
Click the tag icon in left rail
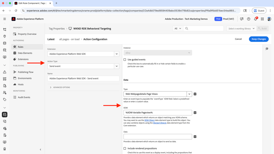tap(5, 99)
